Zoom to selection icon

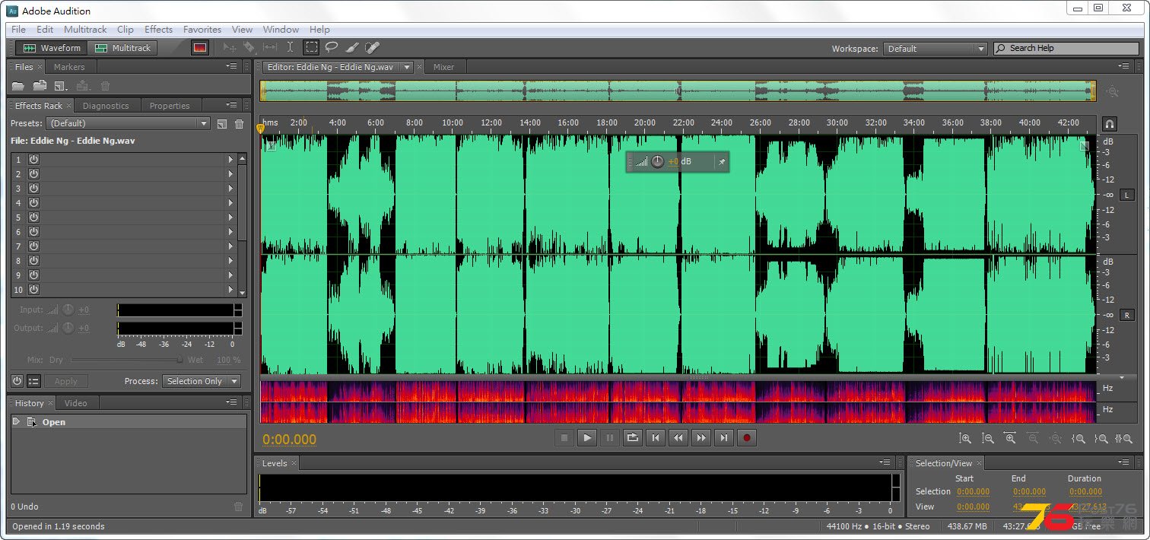click(1123, 438)
